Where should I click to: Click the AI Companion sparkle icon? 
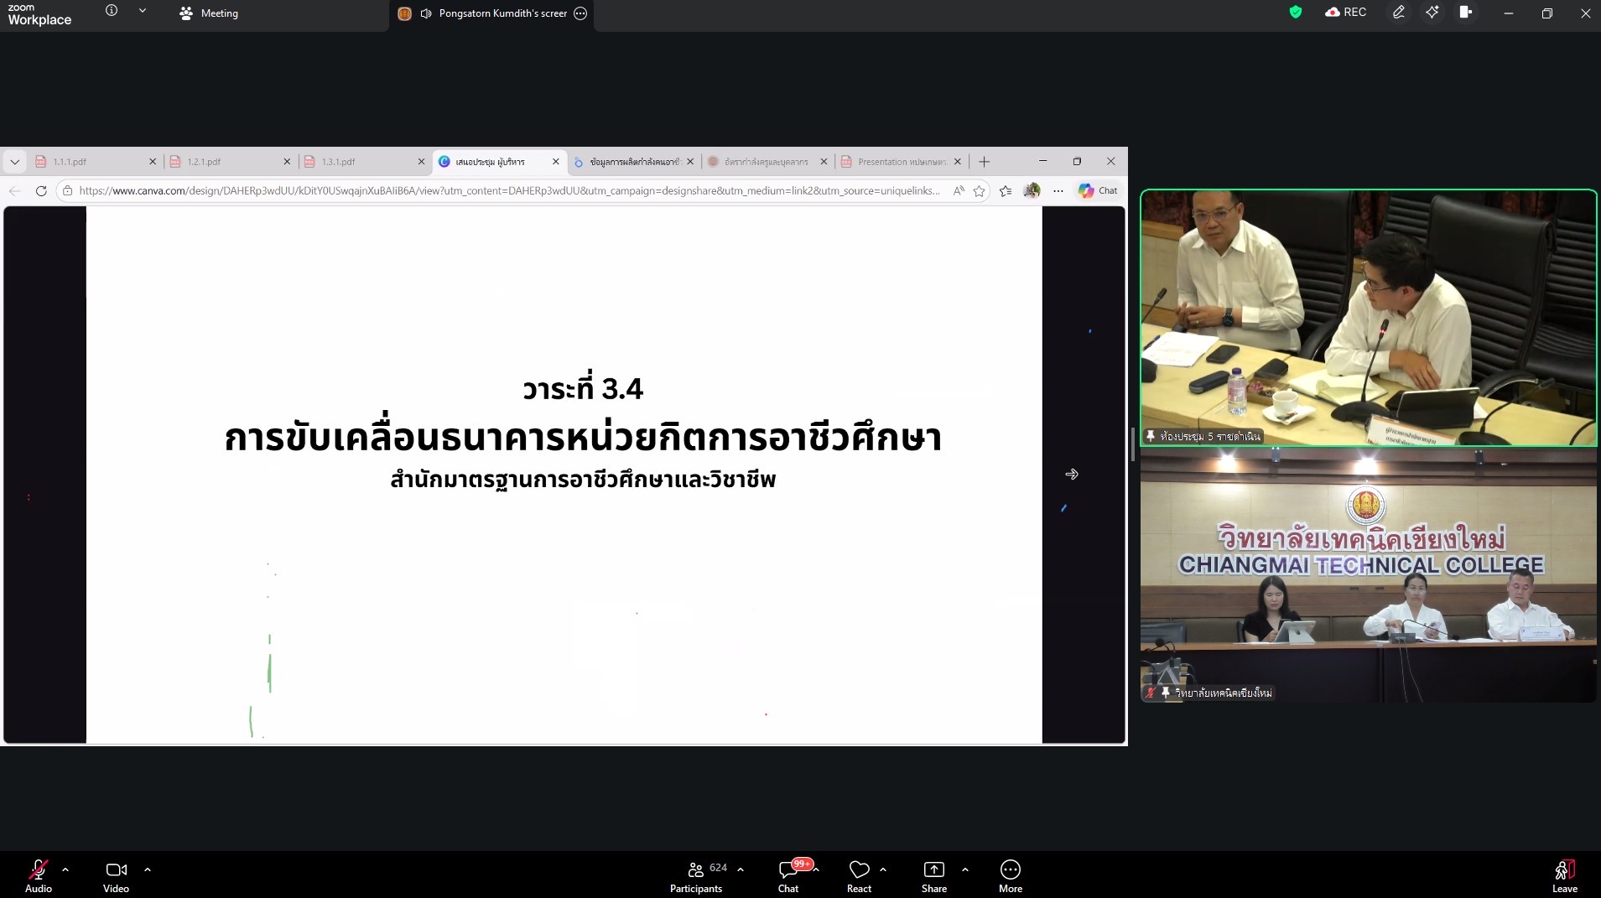tap(1432, 13)
